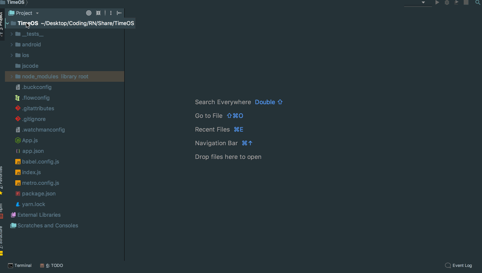This screenshot has width=482, height=273.
Task: Collapse the TimeOS root folder
Action: [7, 24]
